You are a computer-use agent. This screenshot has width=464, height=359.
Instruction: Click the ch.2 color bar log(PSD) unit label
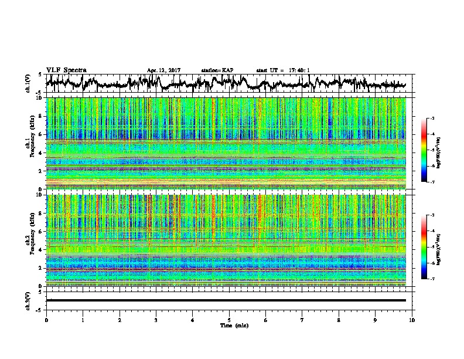coord(439,249)
